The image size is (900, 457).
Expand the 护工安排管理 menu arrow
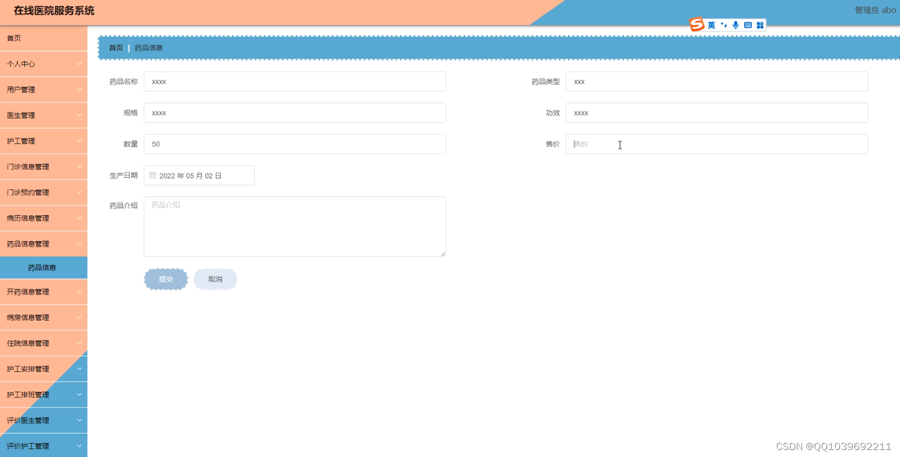79,369
